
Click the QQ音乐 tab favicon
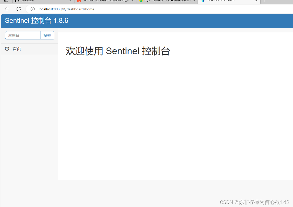tap(142, 1)
